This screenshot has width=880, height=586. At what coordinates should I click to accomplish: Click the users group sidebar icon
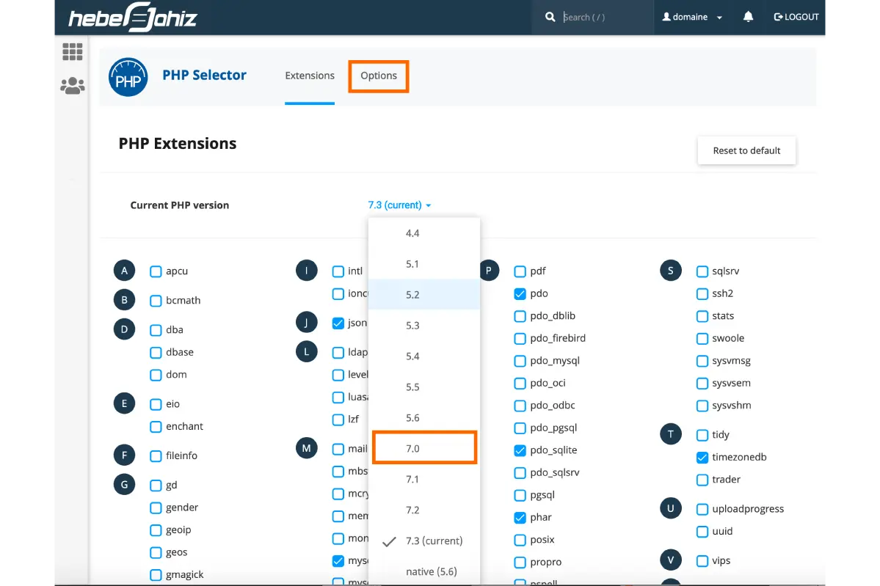click(72, 87)
